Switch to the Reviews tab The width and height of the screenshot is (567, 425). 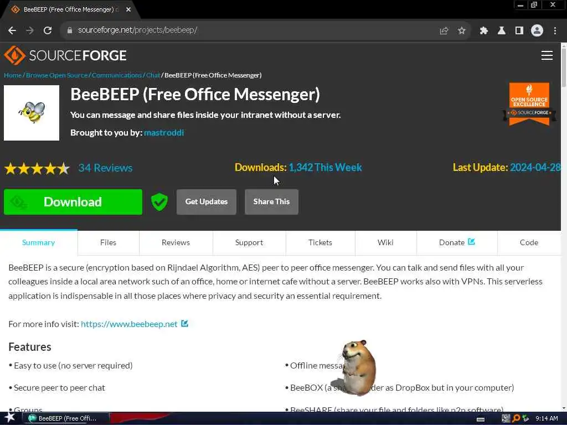[176, 242]
